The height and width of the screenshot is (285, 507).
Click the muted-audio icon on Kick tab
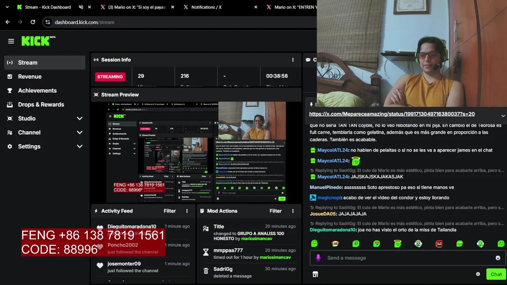click(x=81, y=7)
